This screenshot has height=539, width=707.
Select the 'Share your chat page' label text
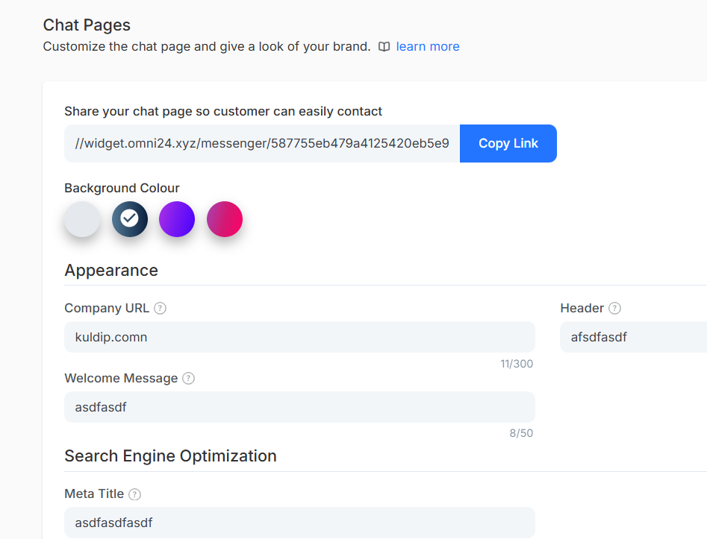tap(223, 111)
